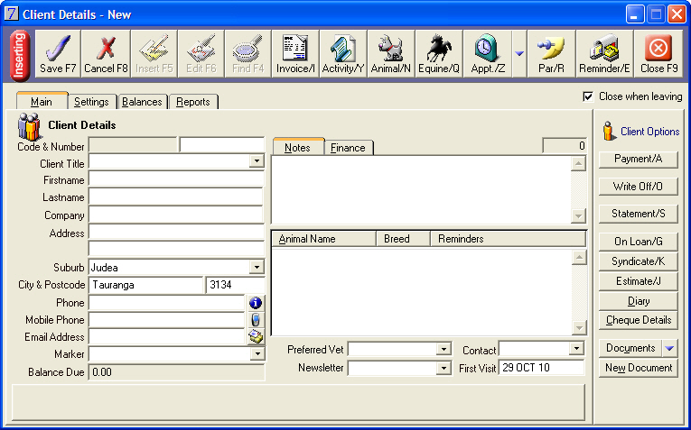The image size is (691, 430).
Task: Open the Reminder/E mailbox icon
Action: pos(604,54)
